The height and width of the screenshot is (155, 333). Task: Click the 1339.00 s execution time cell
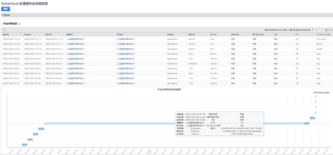click(213, 69)
